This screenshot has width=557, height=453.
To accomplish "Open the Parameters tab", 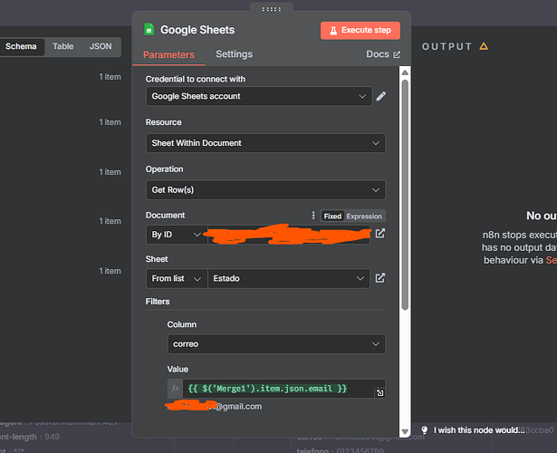I will click(x=168, y=54).
